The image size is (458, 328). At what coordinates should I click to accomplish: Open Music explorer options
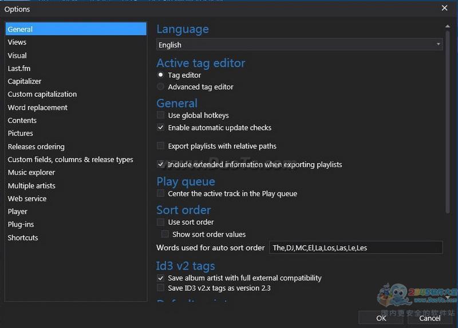tap(76, 172)
